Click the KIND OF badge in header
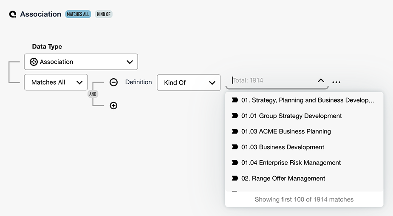Screen dimensions: 393x216 104,14
